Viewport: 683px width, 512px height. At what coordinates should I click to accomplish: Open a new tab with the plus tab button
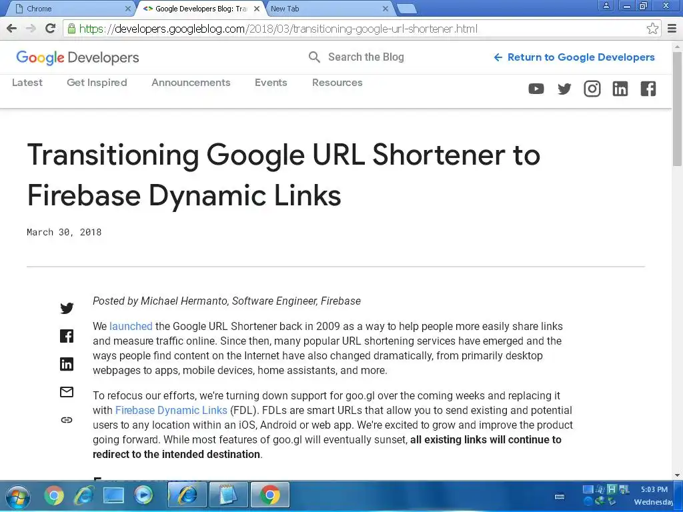point(408,9)
